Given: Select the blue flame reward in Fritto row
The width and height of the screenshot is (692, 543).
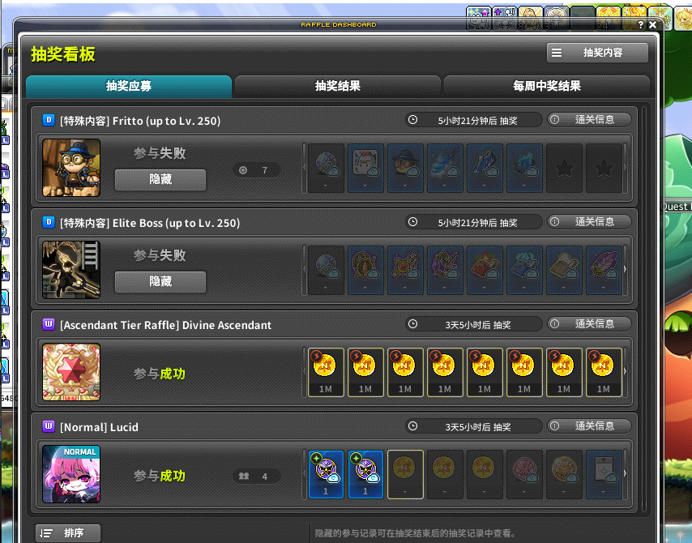Looking at the screenshot, I should click(524, 168).
